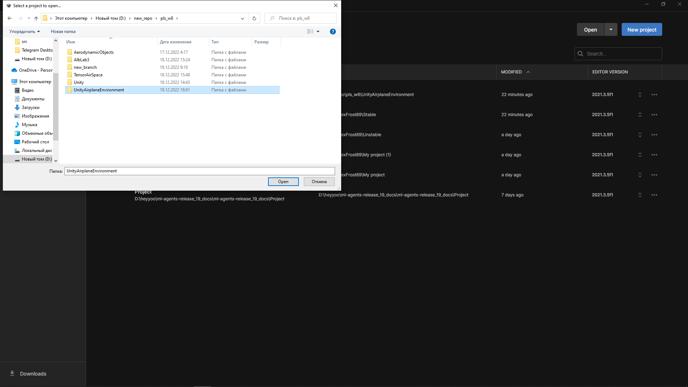Change editor version for Stable project

[640, 115]
